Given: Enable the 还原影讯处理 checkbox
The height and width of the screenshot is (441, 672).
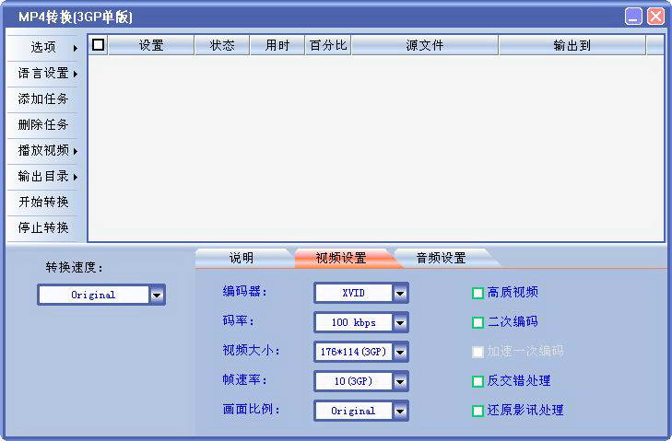Looking at the screenshot, I should 477,411.
